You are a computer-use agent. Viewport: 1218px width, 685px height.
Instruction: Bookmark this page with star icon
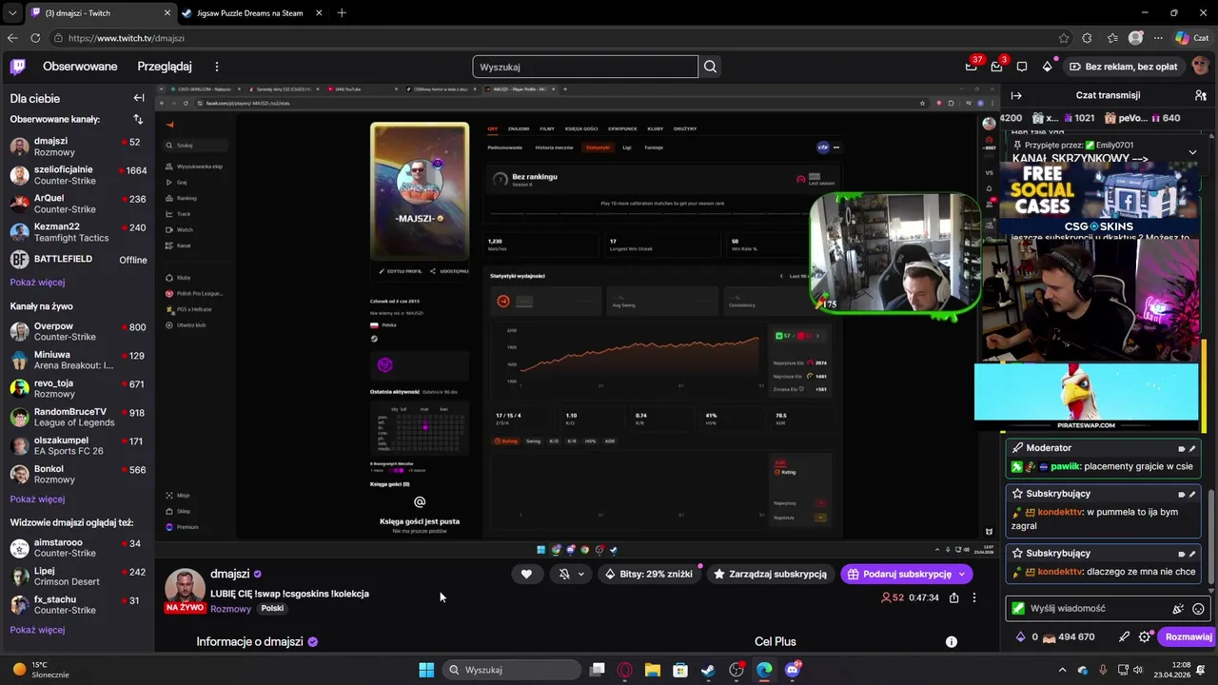1064,38
